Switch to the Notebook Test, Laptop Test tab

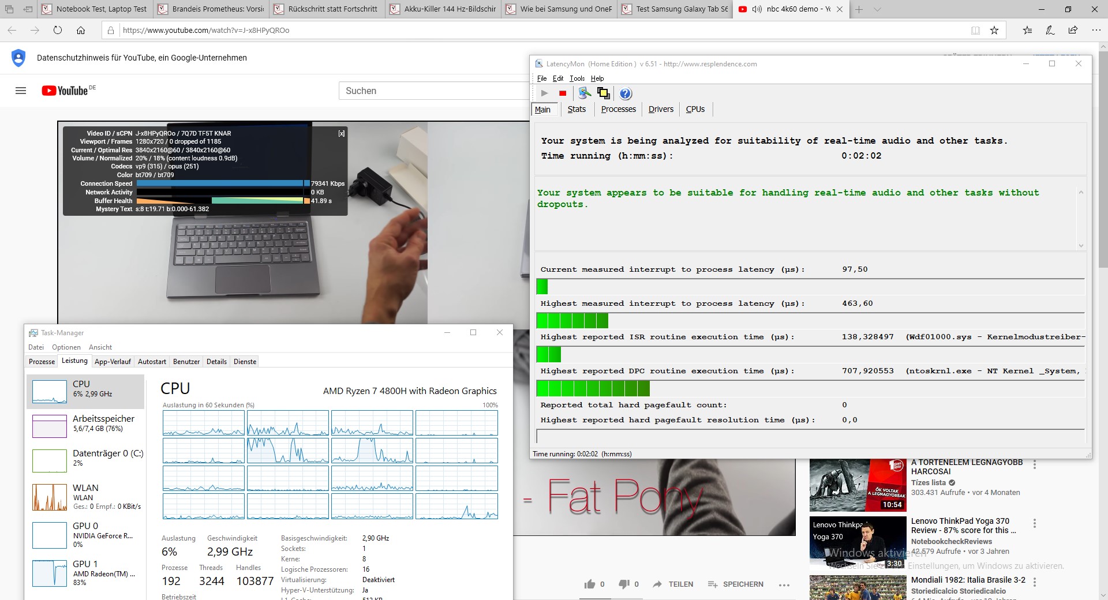tap(95, 9)
